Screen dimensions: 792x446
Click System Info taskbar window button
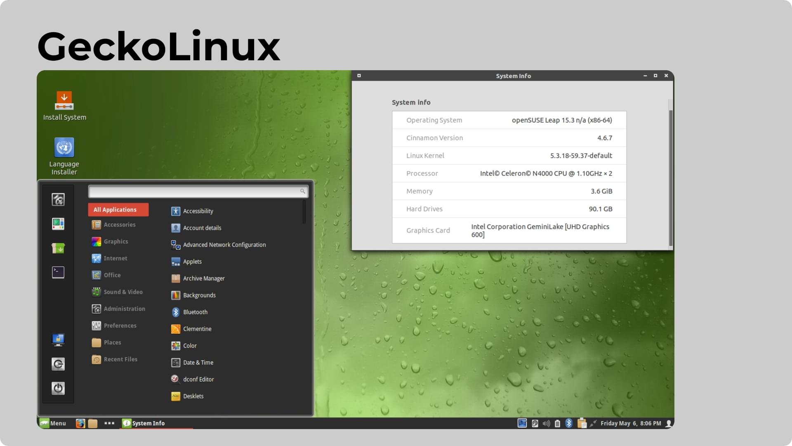[x=156, y=423]
